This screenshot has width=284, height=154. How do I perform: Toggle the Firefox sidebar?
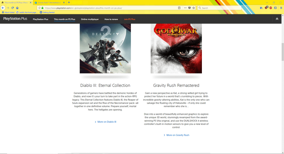coord(275,8)
